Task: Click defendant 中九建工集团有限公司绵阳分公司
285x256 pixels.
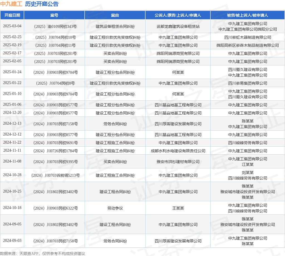Action: pos(247,29)
